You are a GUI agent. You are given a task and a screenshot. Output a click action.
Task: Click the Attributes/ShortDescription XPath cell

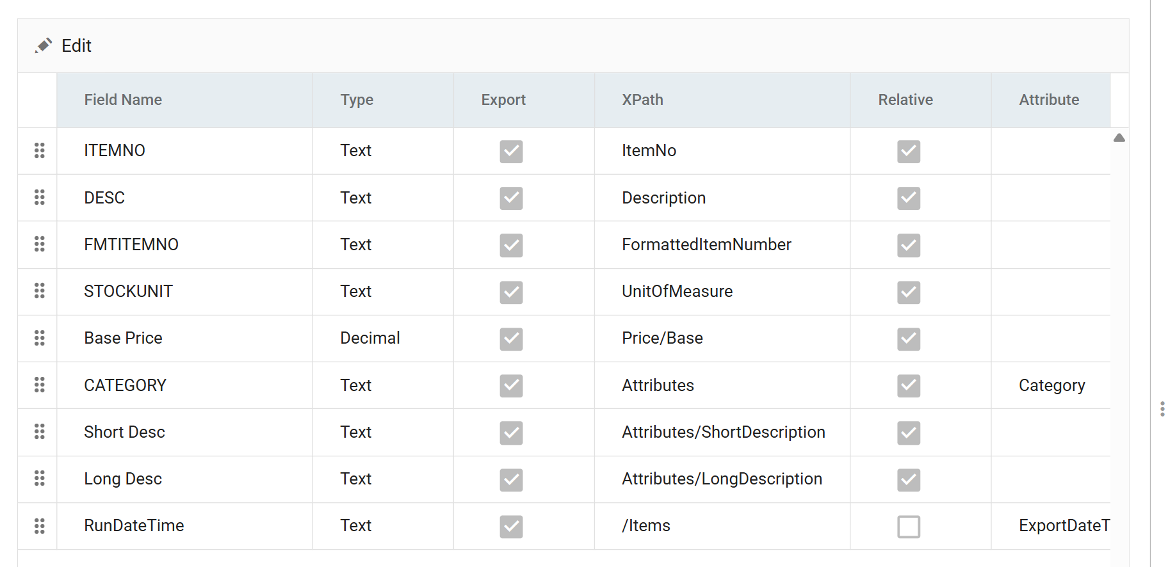[722, 433]
